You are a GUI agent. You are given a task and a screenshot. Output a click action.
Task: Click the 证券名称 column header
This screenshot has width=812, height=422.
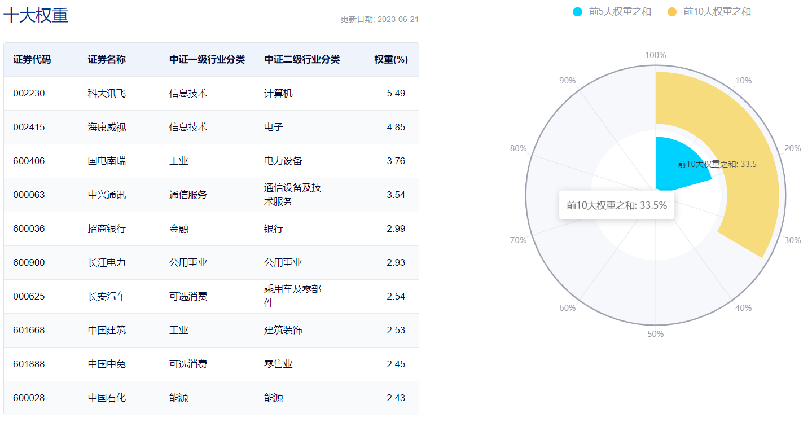tap(107, 60)
